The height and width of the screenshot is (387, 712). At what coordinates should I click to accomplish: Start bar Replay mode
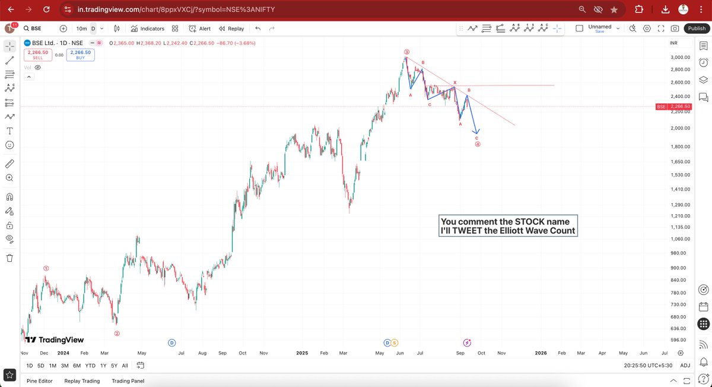click(x=231, y=28)
